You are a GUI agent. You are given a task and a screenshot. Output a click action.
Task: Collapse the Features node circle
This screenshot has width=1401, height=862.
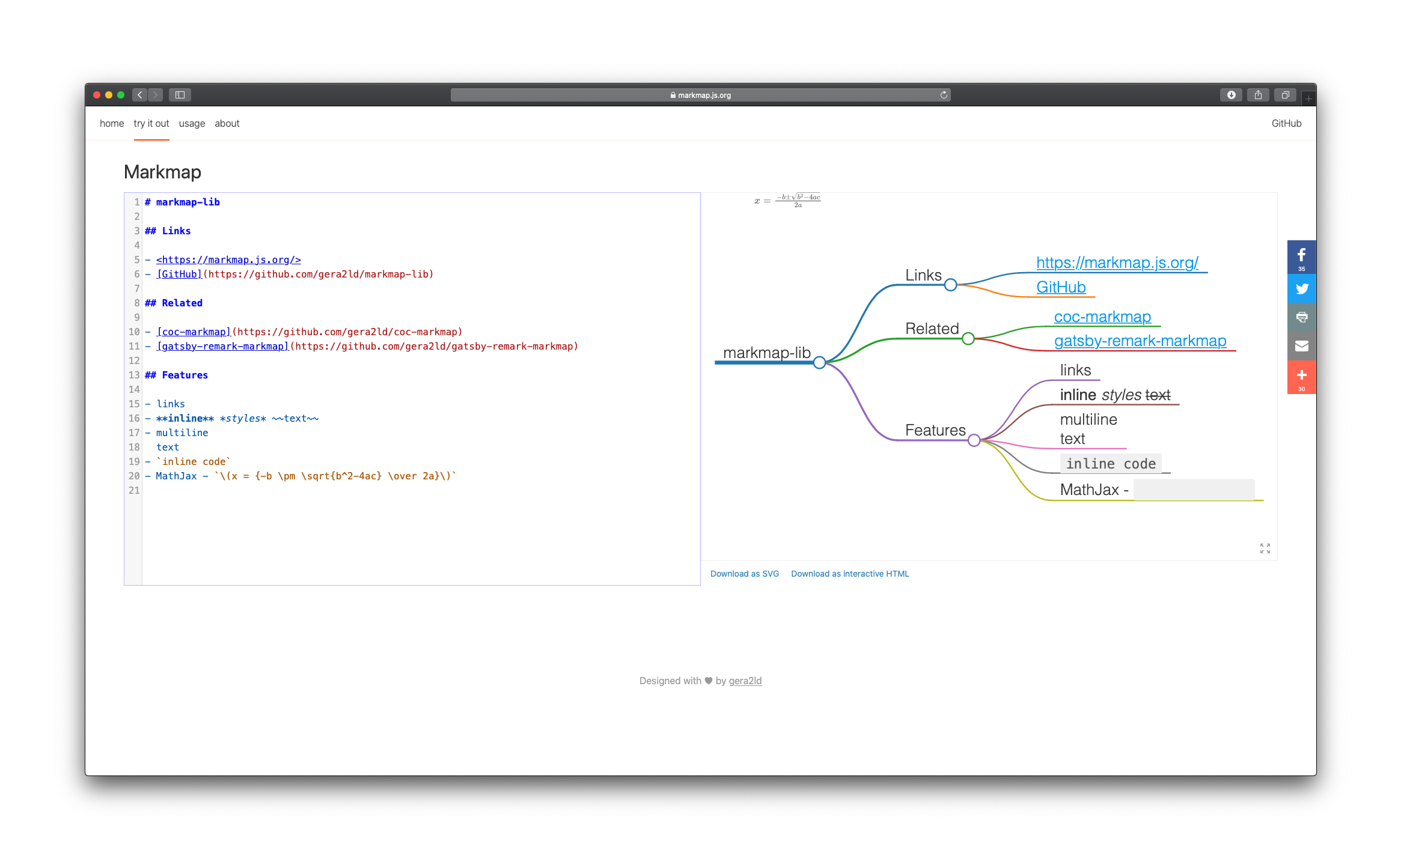coord(974,440)
